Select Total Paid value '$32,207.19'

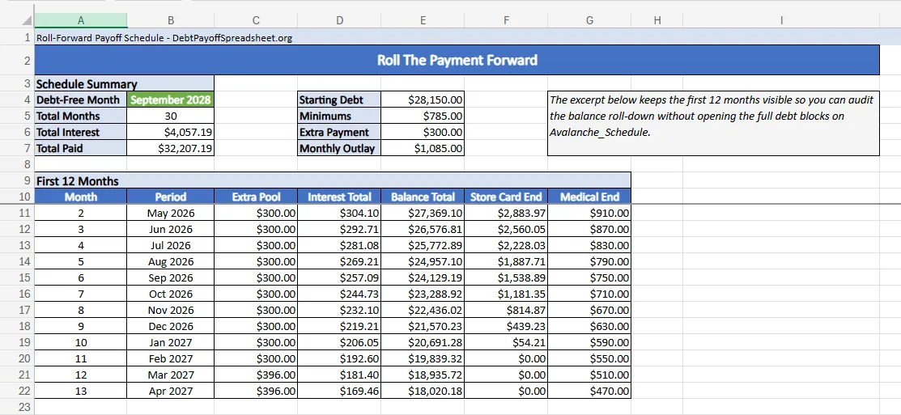(171, 148)
